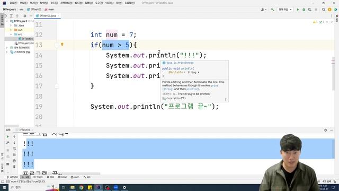Viewport: 339px width, 191px height.
Task: Expand the out folder node
Action: point(11,30)
